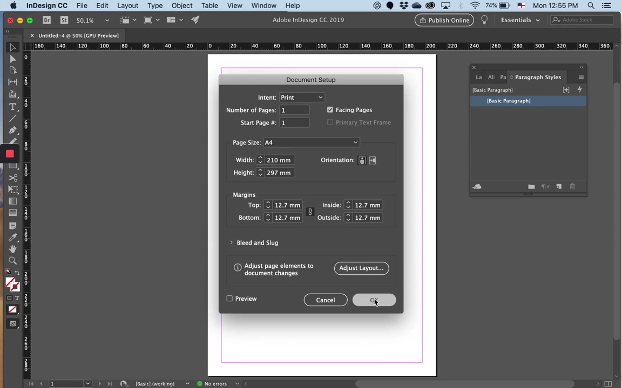
Task: Toggle formatting affects text button
Action: pyautogui.click(x=17, y=298)
